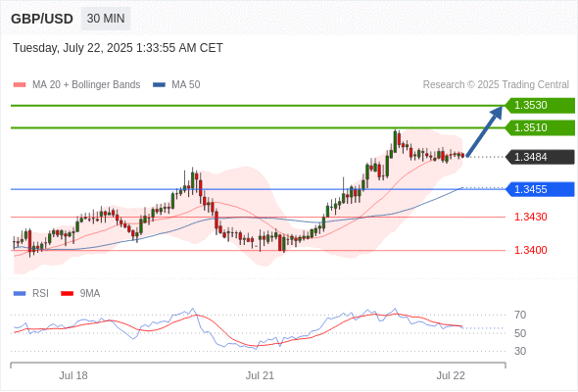The height and width of the screenshot is (392, 578).
Task: Click the 1.3455 pivot price label
Action: tap(540, 189)
